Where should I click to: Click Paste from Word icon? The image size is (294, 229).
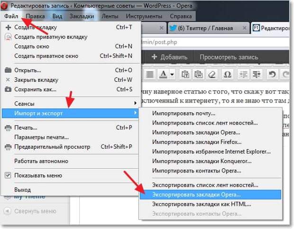pyautogui.click(x=198, y=75)
